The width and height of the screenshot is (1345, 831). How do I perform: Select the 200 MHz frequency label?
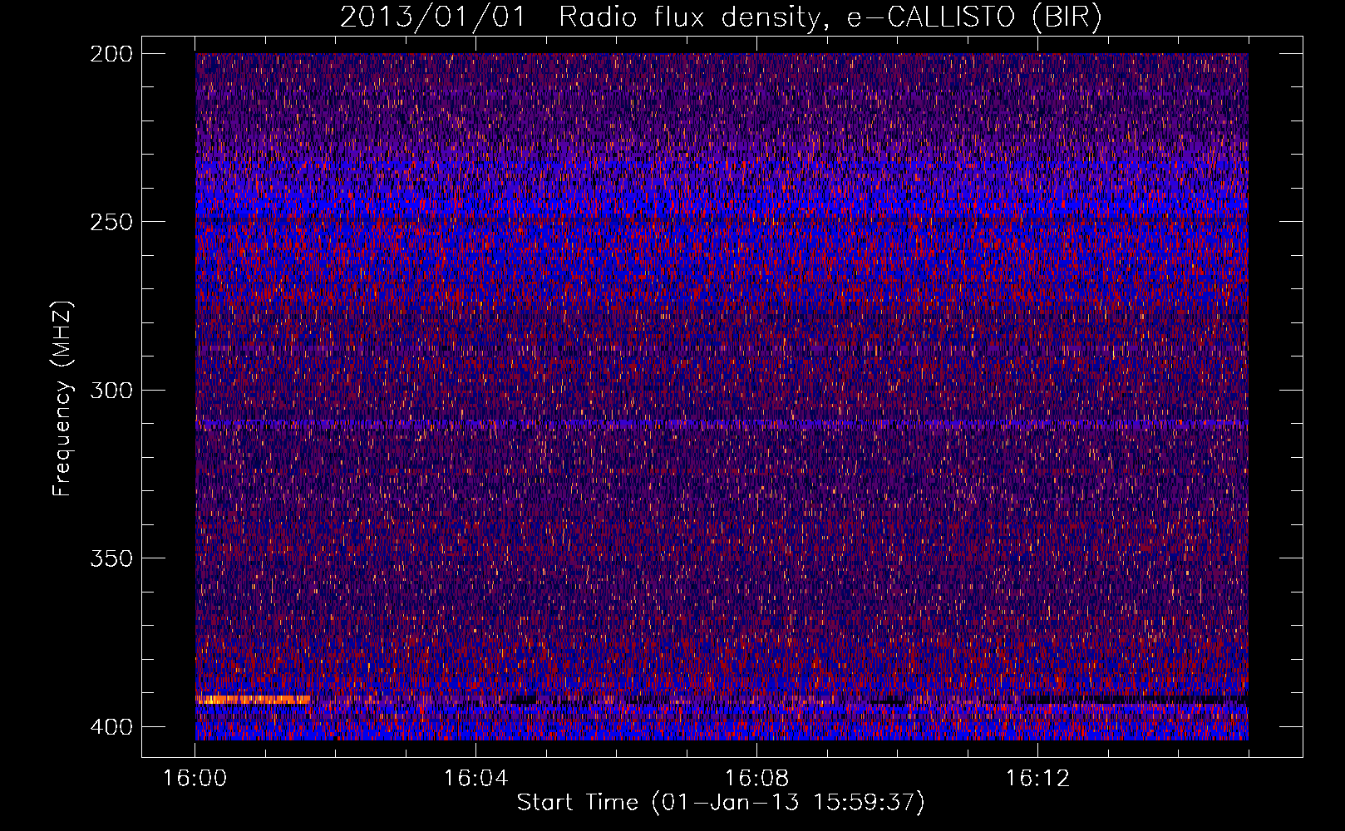tap(111, 54)
